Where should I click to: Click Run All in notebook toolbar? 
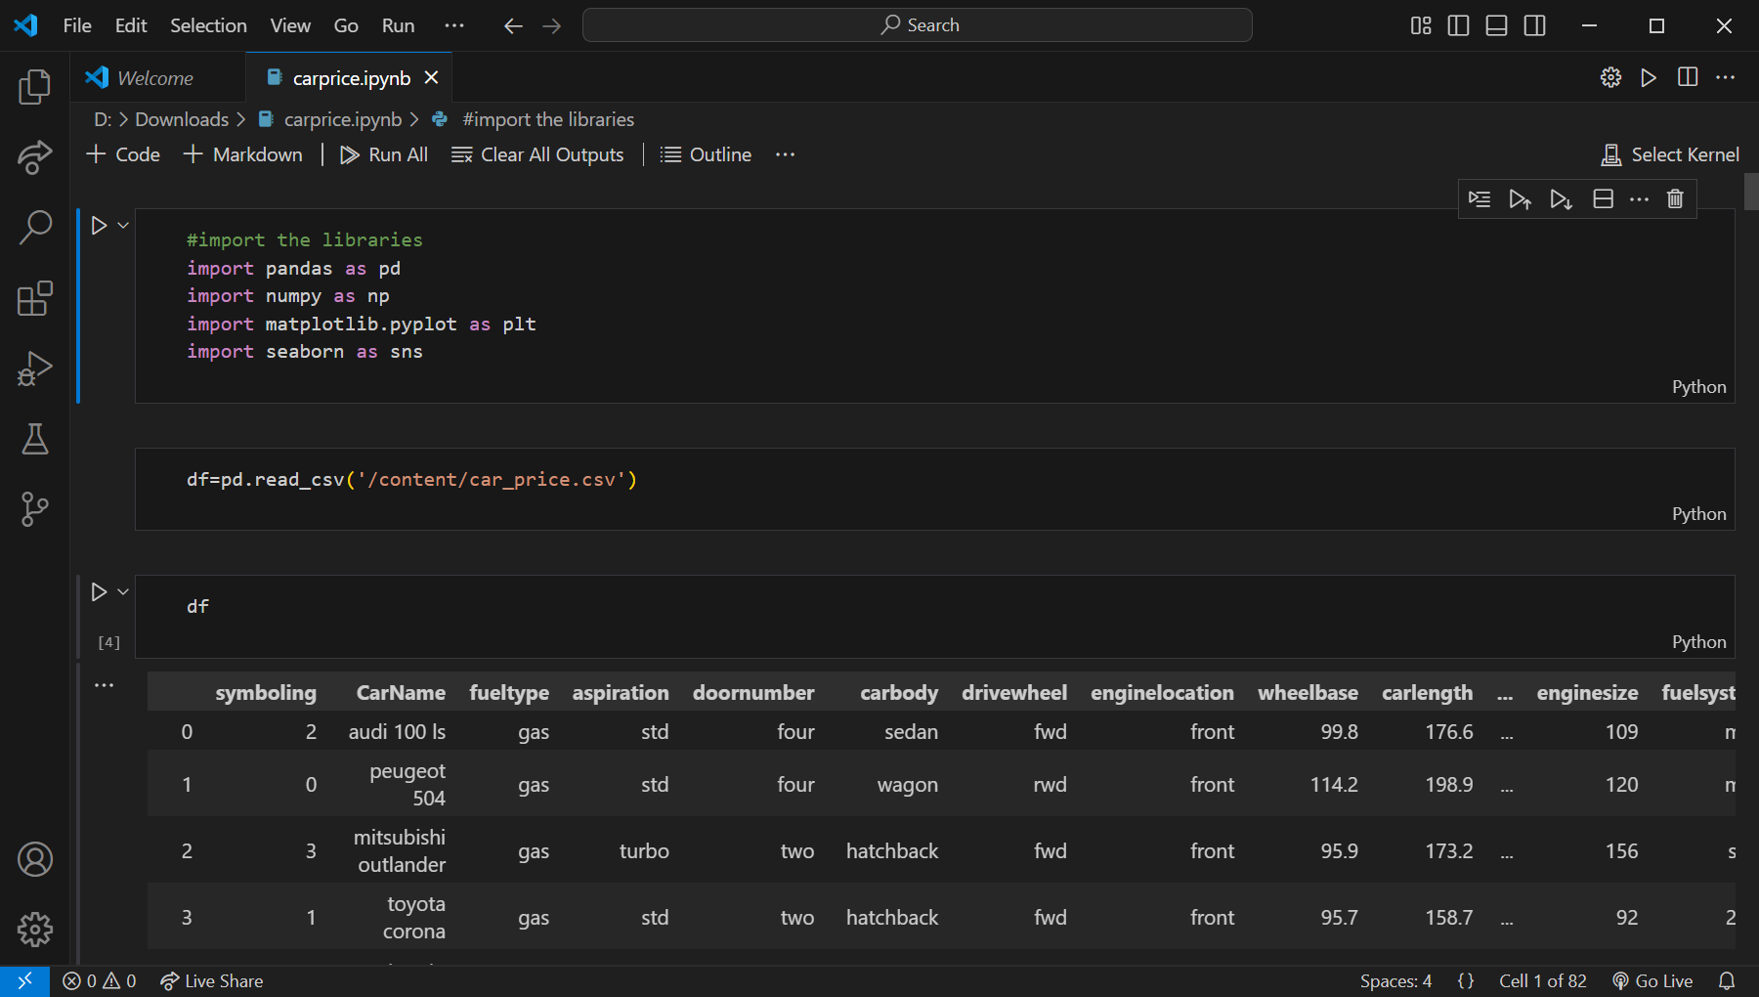coord(384,154)
